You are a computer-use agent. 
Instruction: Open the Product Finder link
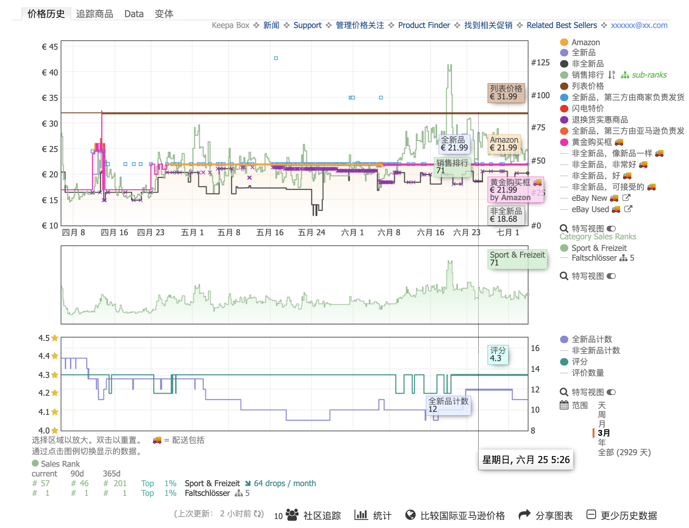click(x=424, y=25)
